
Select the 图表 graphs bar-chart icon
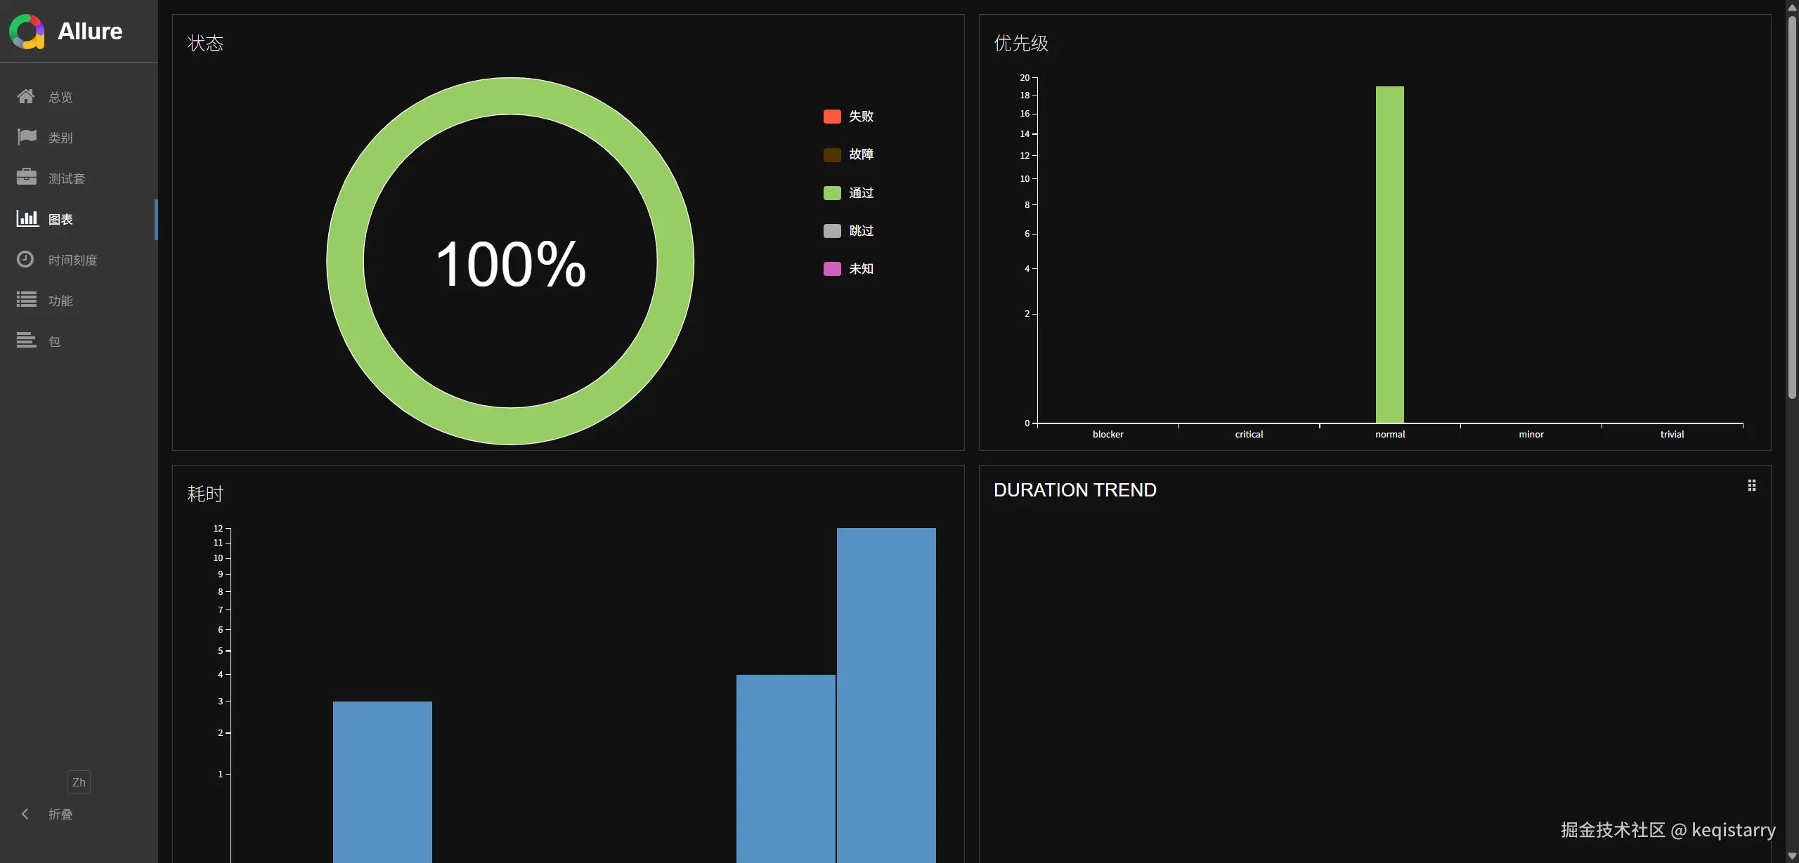pos(27,218)
